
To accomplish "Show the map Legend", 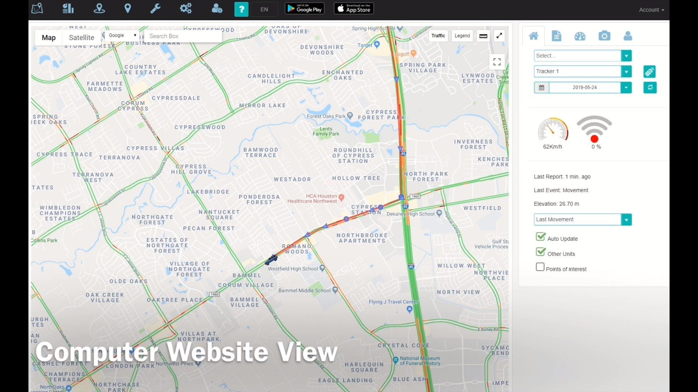I will (462, 36).
